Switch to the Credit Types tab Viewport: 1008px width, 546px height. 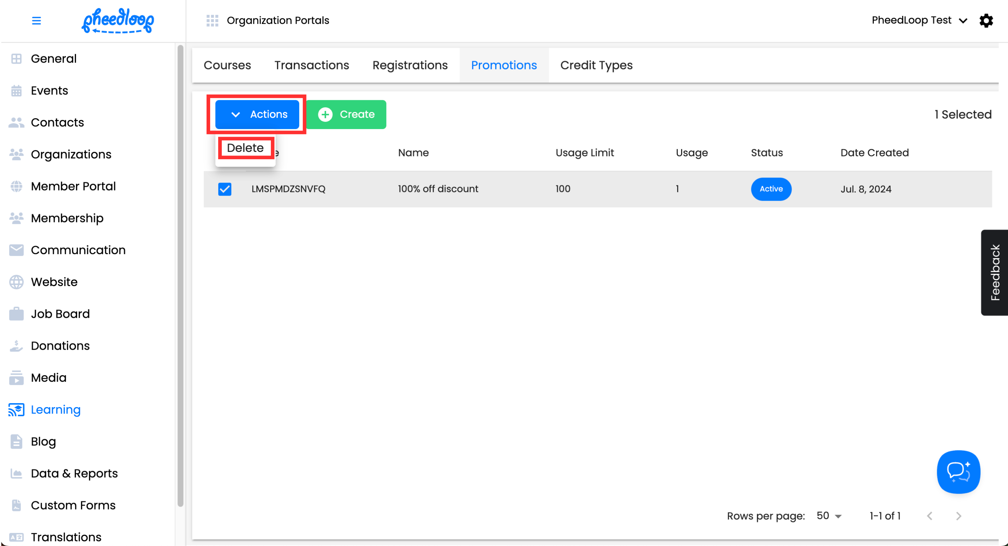coord(596,65)
